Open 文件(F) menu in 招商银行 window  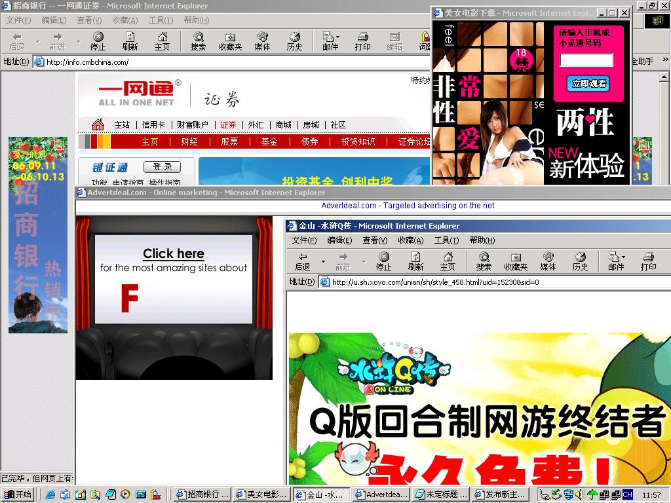(18, 20)
